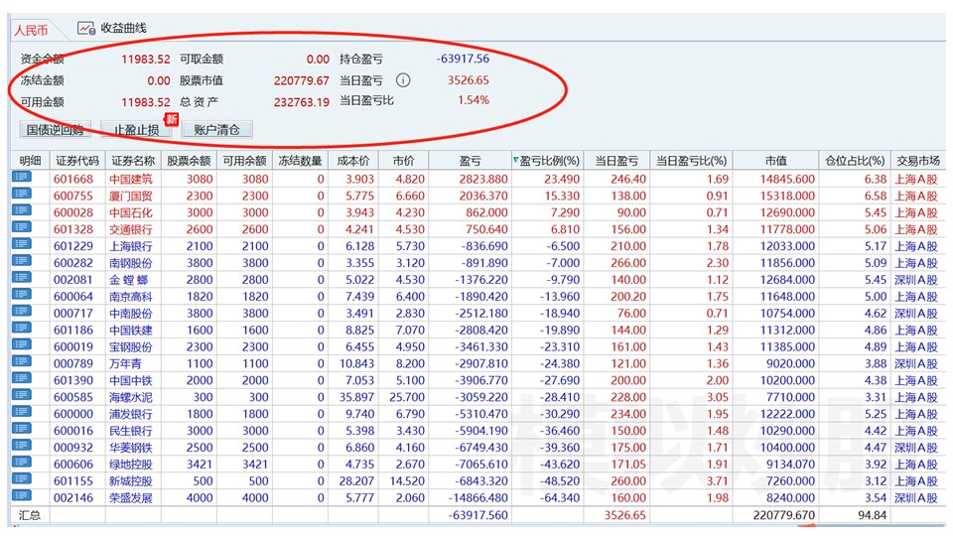953x536 pixels.
Task: Sort by 证券代码 column header
Action: pos(77,161)
